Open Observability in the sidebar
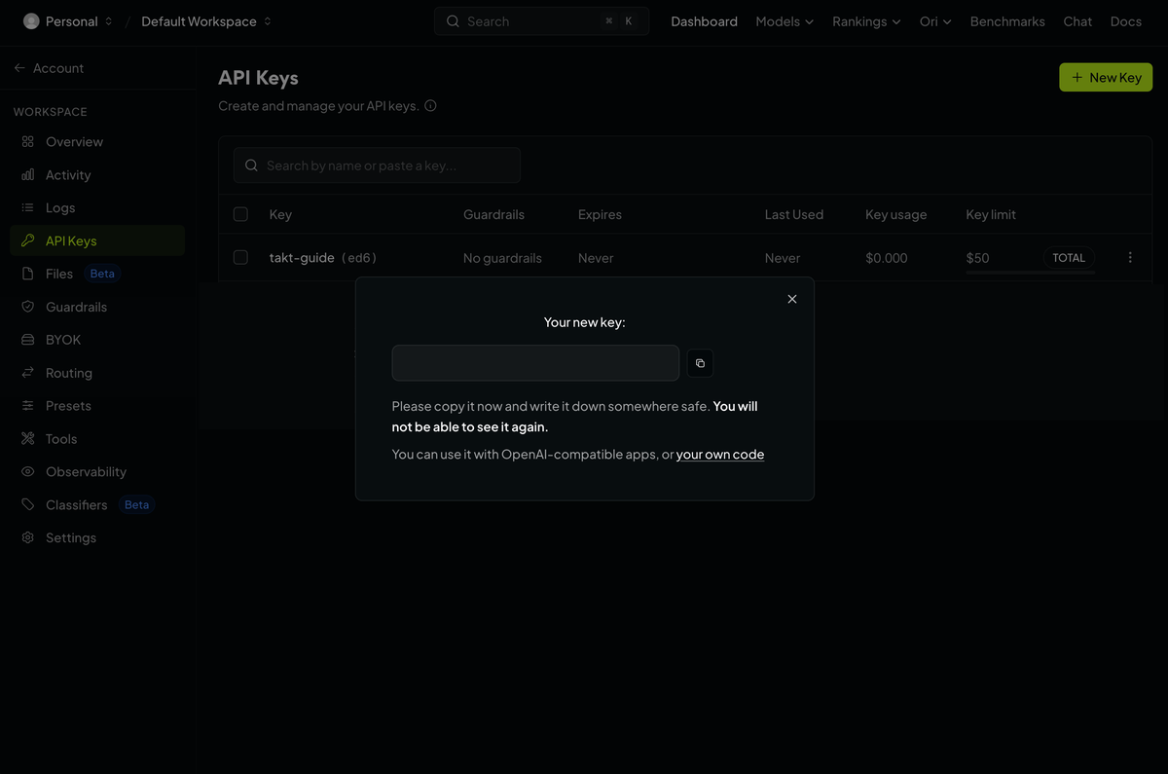The height and width of the screenshot is (774, 1168). [x=97, y=472]
